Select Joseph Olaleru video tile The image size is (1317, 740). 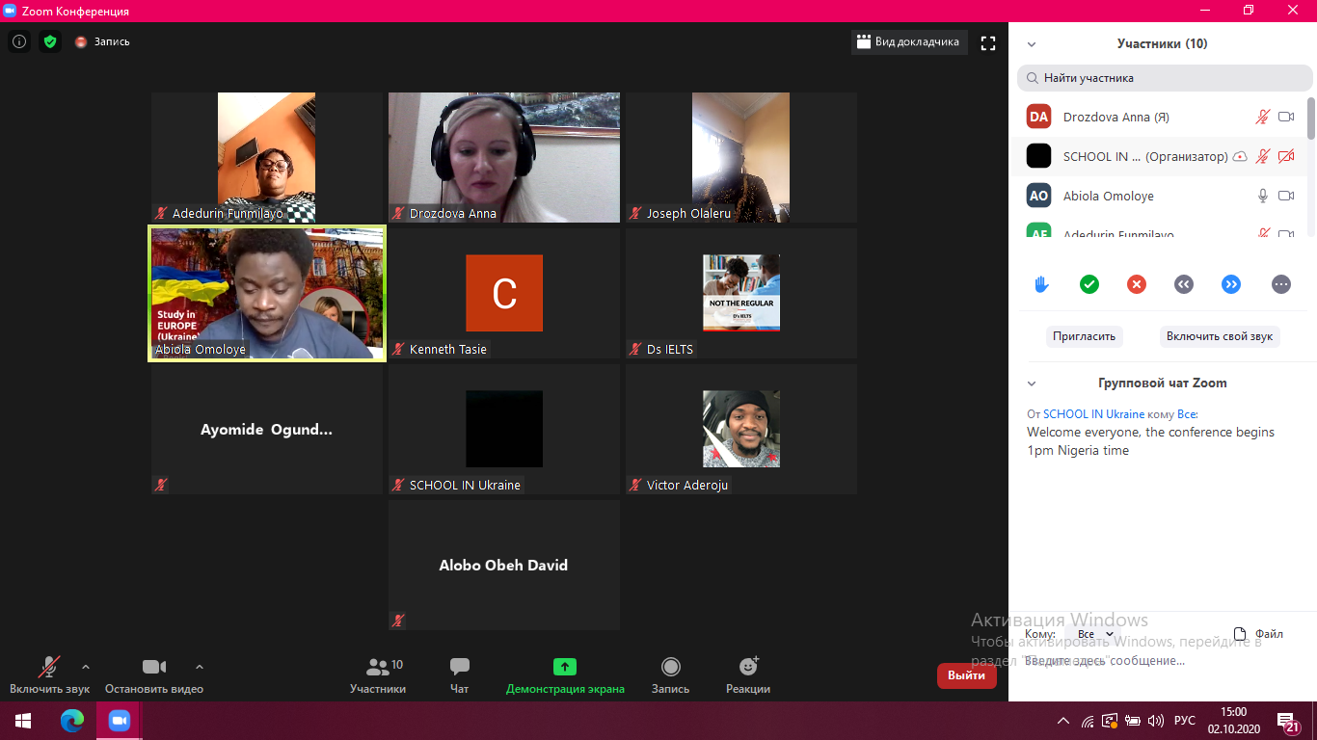click(741, 158)
